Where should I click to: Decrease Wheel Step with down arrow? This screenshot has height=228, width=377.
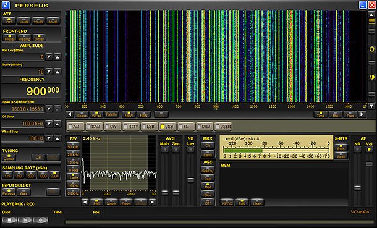tap(49, 138)
